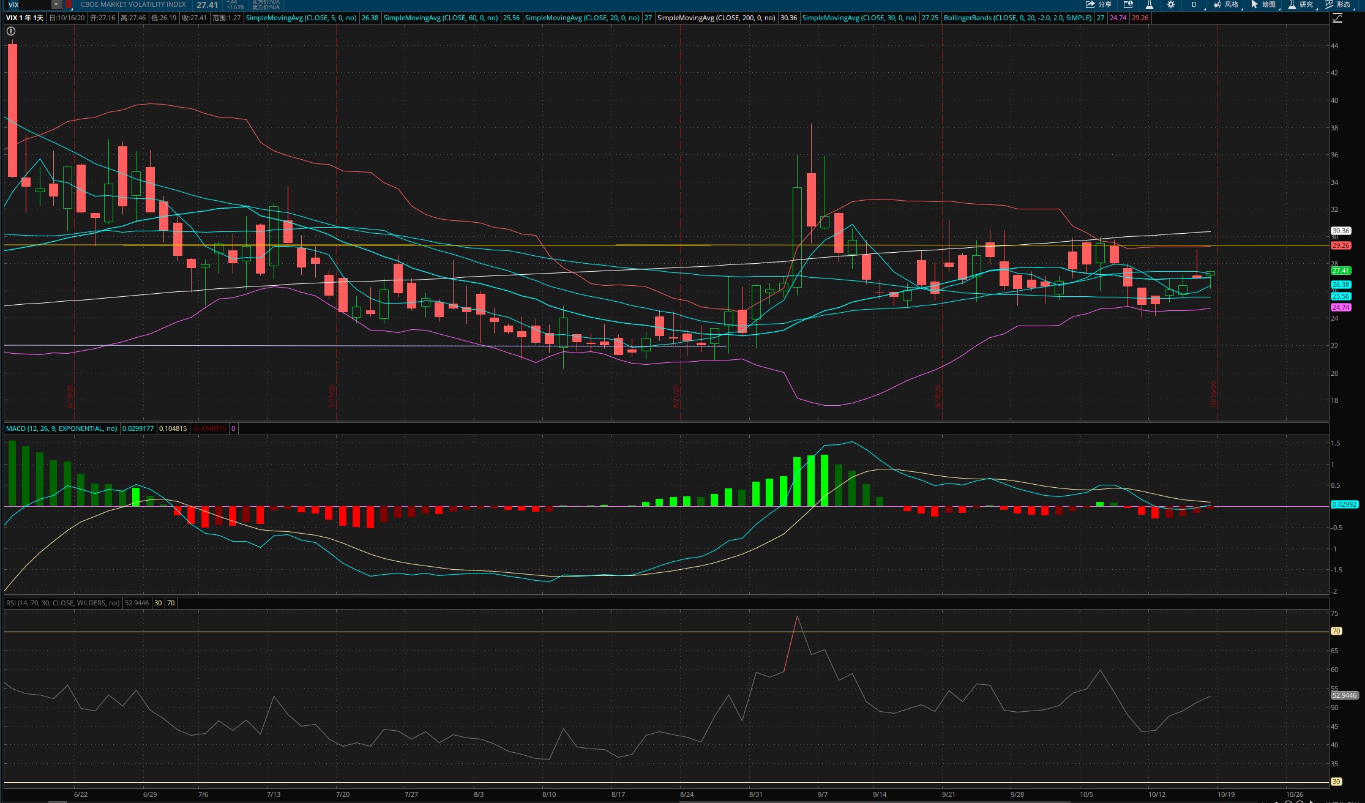Image resolution: width=1365 pixels, height=803 pixels.
Task: Open the chart info panel icon
Action: click(x=1128, y=4)
